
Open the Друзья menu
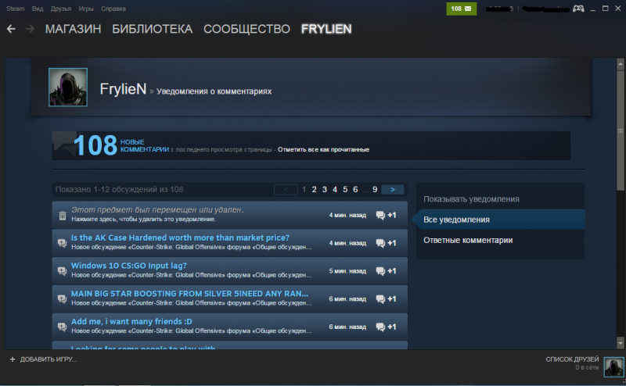coord(61,9)
